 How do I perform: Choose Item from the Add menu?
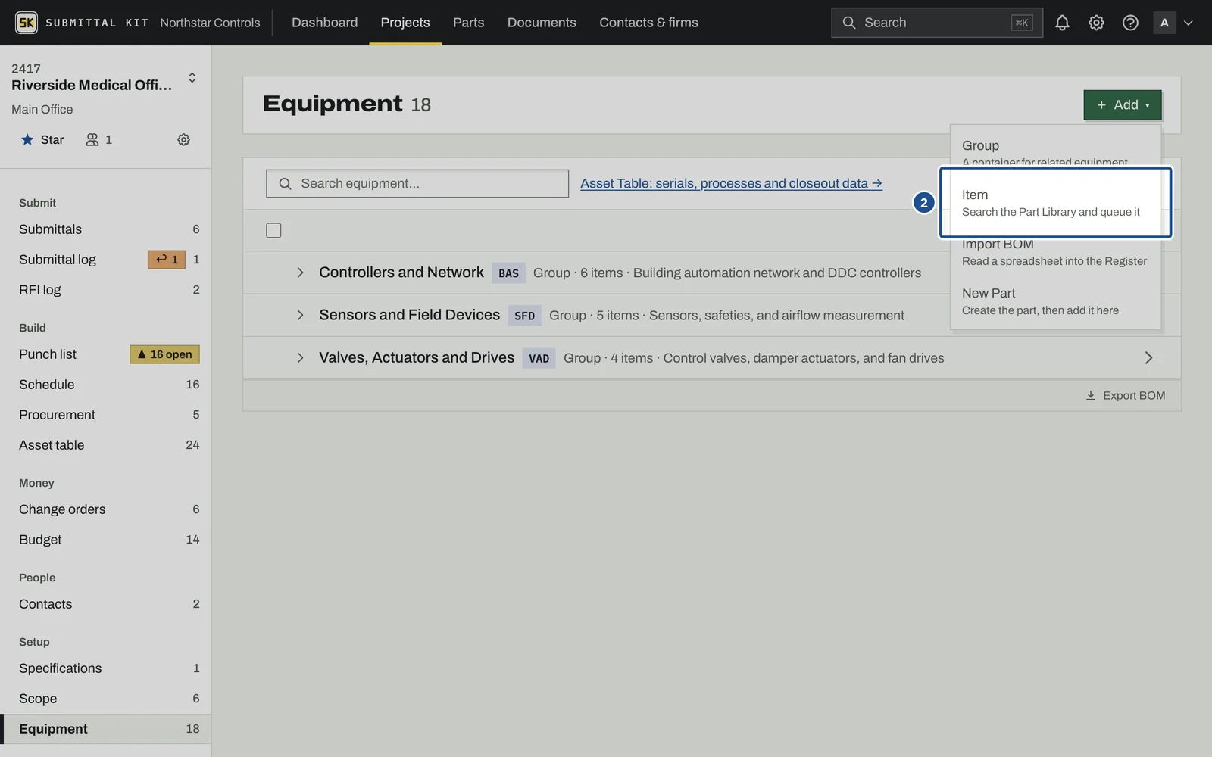pos(1056,202)
